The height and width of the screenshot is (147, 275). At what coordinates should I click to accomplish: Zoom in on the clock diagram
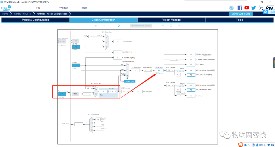[163, 26]
